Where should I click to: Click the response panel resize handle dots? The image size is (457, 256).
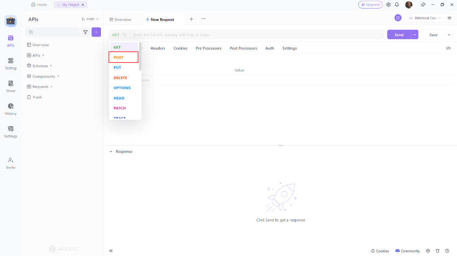click(x=281, y=145)
